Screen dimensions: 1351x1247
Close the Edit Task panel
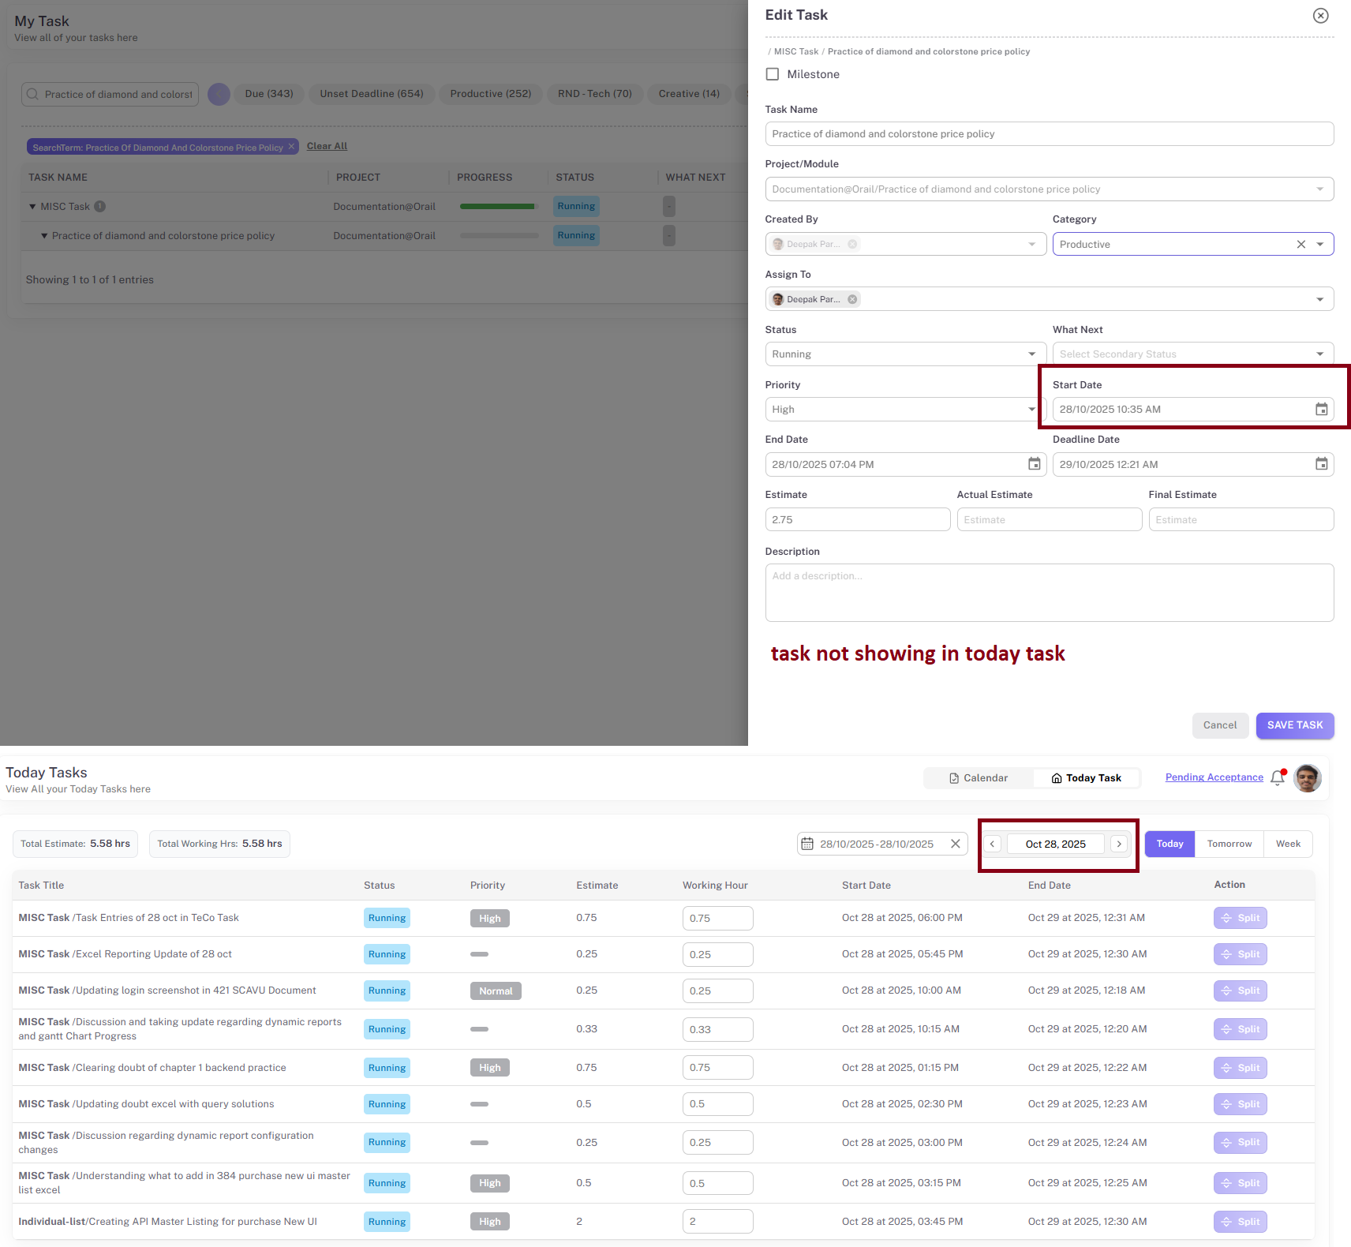[1320, 16]
